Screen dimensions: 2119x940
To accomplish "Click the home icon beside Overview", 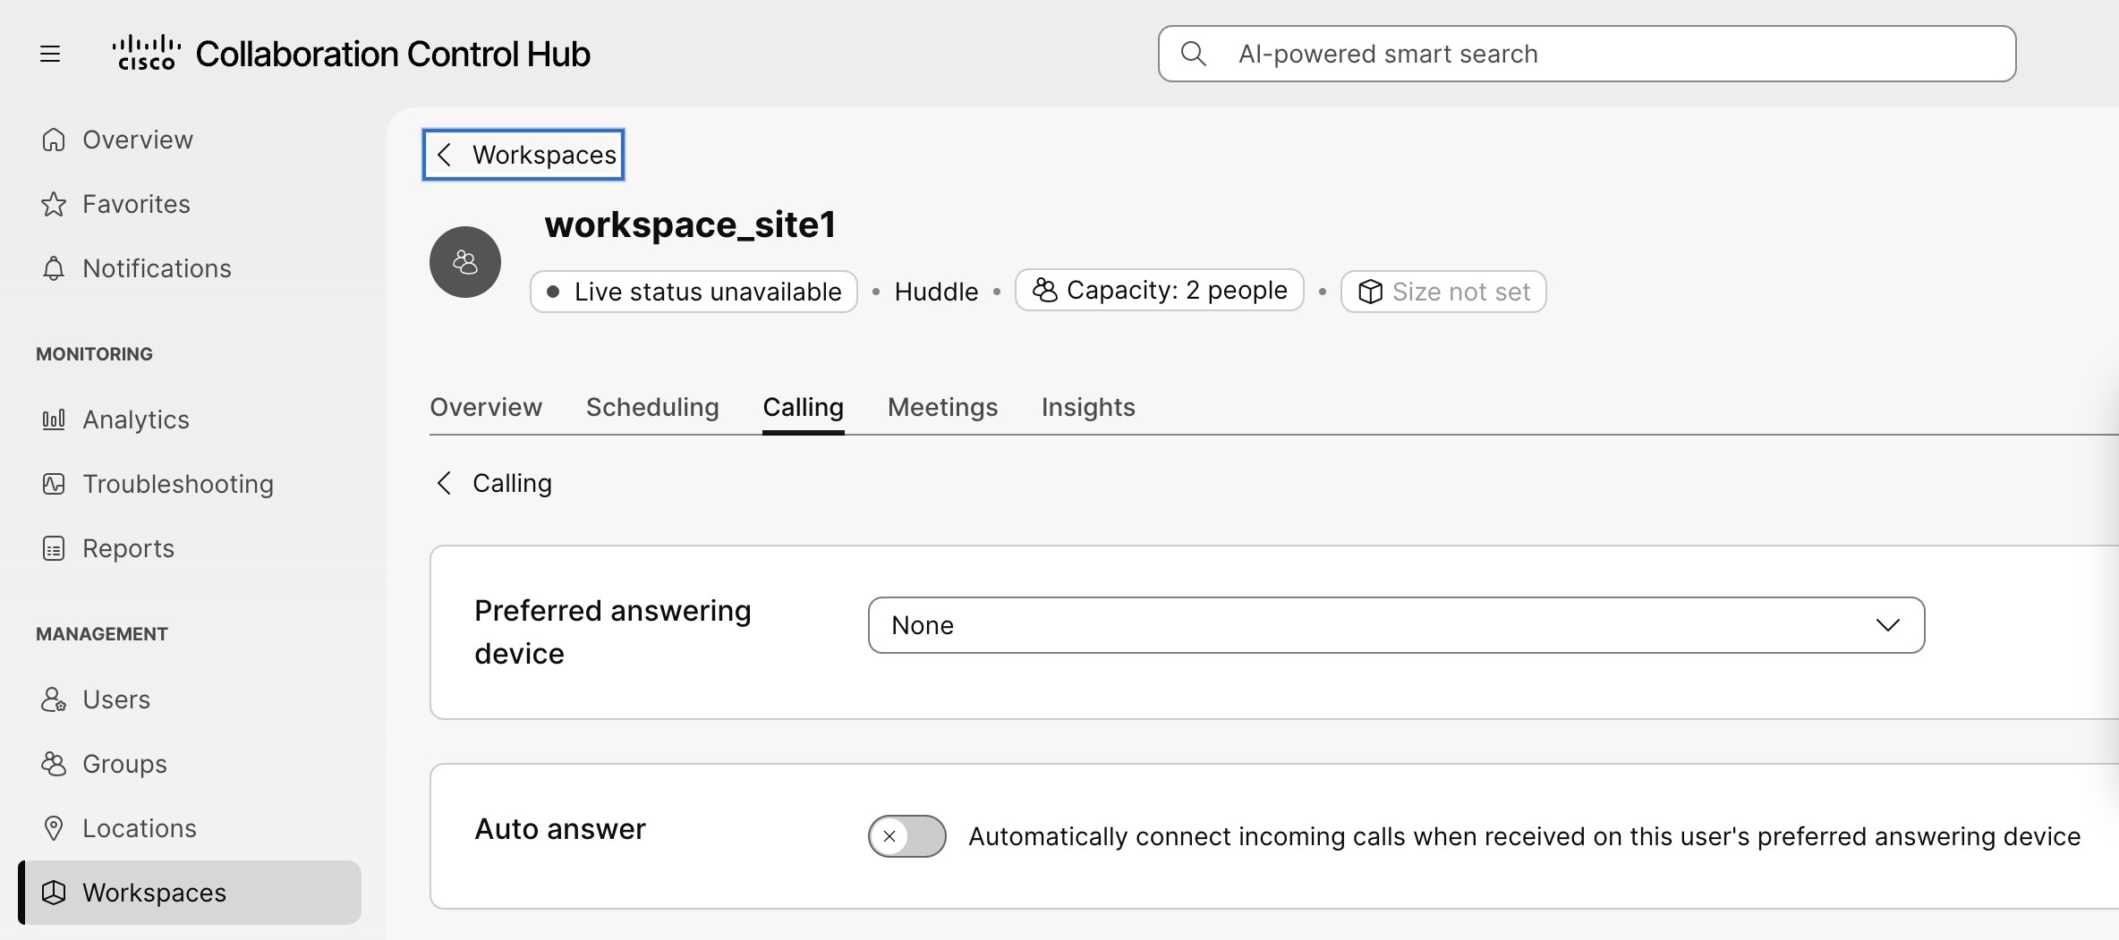I will 54,140.
